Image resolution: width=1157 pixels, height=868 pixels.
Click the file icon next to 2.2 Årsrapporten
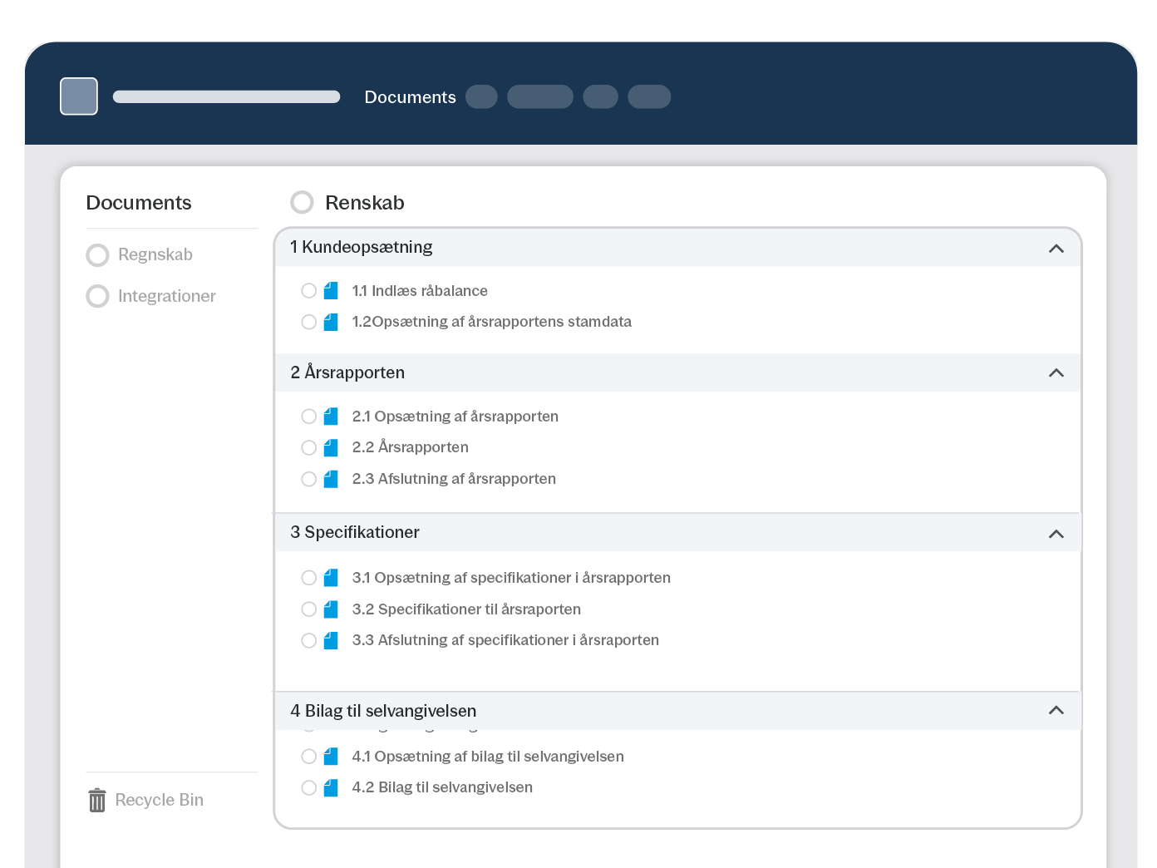[x=331, y=448]
